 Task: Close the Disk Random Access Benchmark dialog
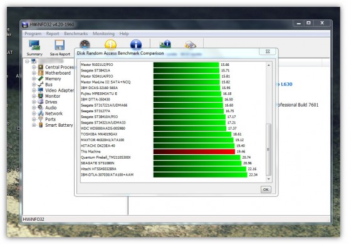tap(268, 51)
